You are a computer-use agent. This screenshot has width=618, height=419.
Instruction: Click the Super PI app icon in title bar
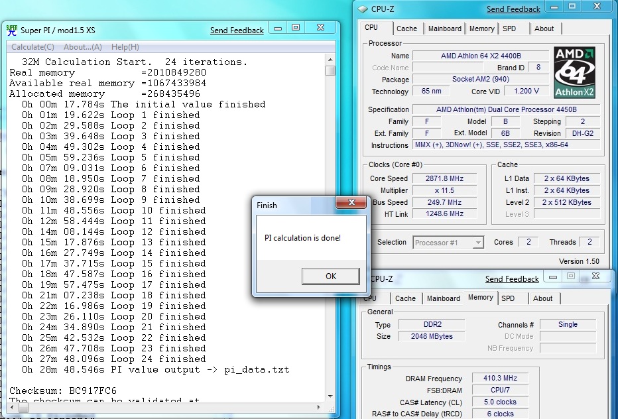12,30
